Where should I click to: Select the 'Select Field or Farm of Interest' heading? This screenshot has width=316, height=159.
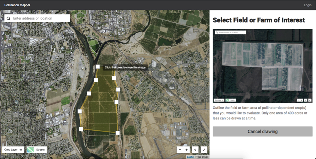[259, 20]
